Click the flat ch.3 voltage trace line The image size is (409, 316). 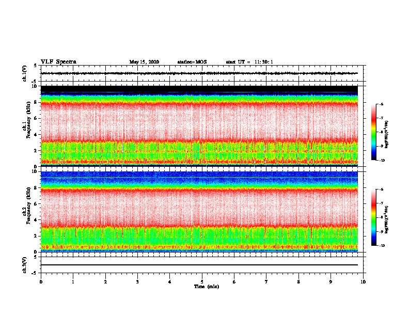(x=199, y=265)
